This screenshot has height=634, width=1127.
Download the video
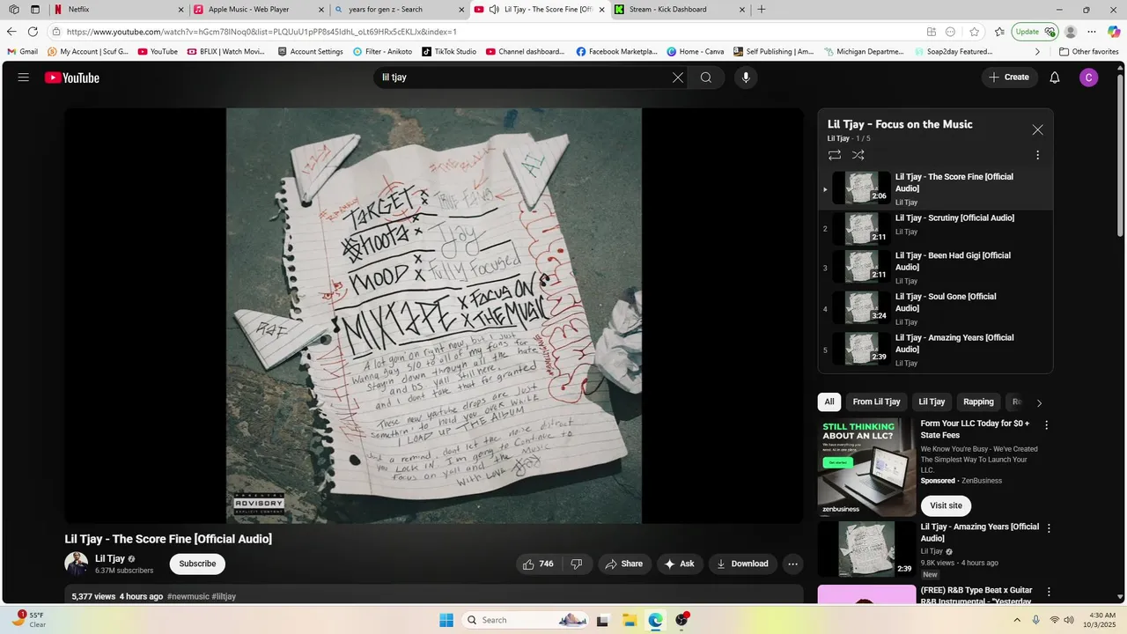(x=743, y=564)
